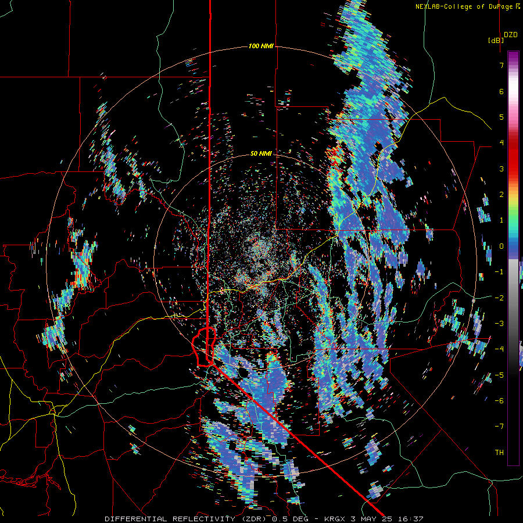Click the 16:37 timestamp
523x523 pixels.
coord(411,519)
